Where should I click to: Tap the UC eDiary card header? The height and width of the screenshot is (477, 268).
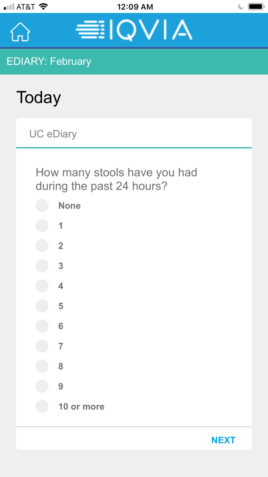134,133
